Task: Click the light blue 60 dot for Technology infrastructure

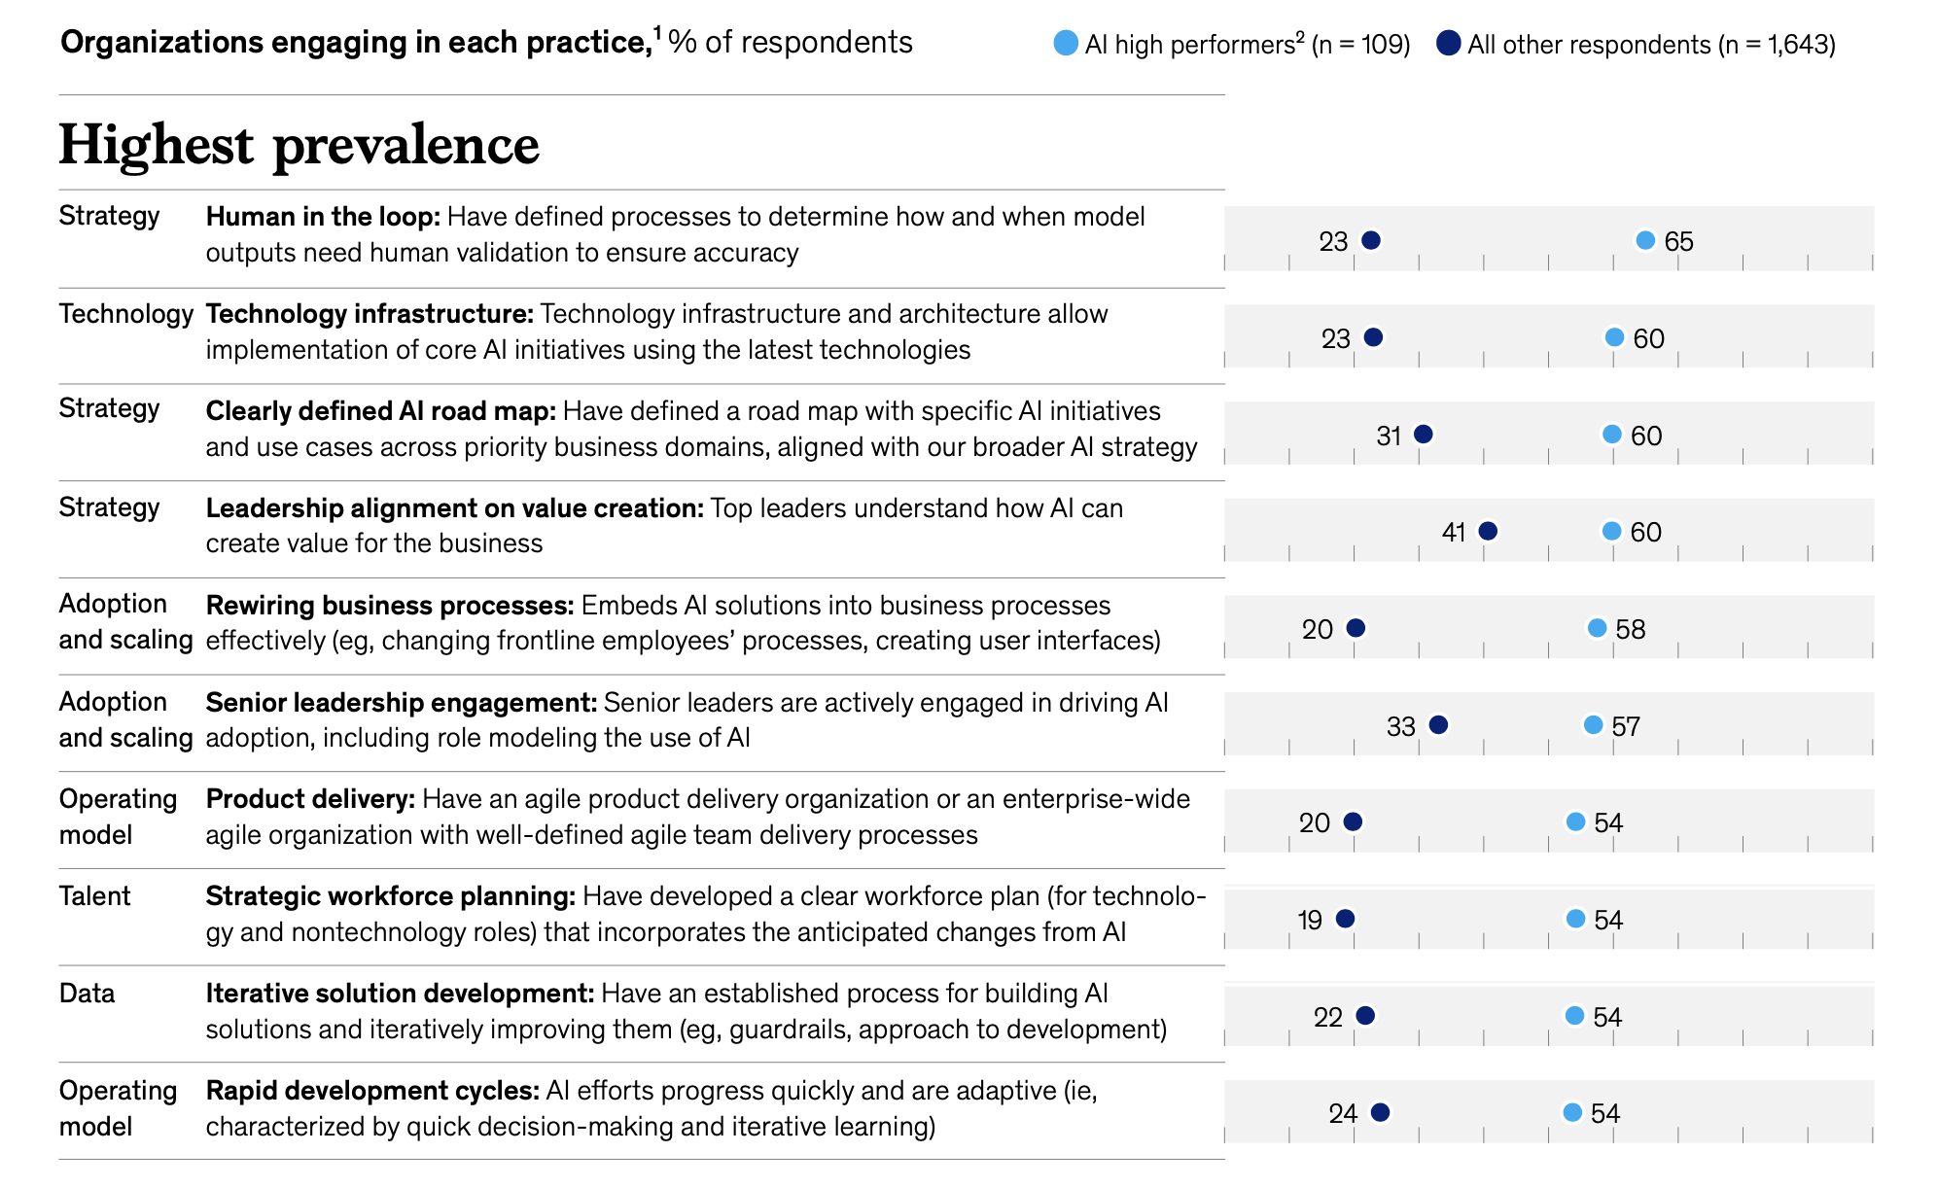Action: (1614, 337)
